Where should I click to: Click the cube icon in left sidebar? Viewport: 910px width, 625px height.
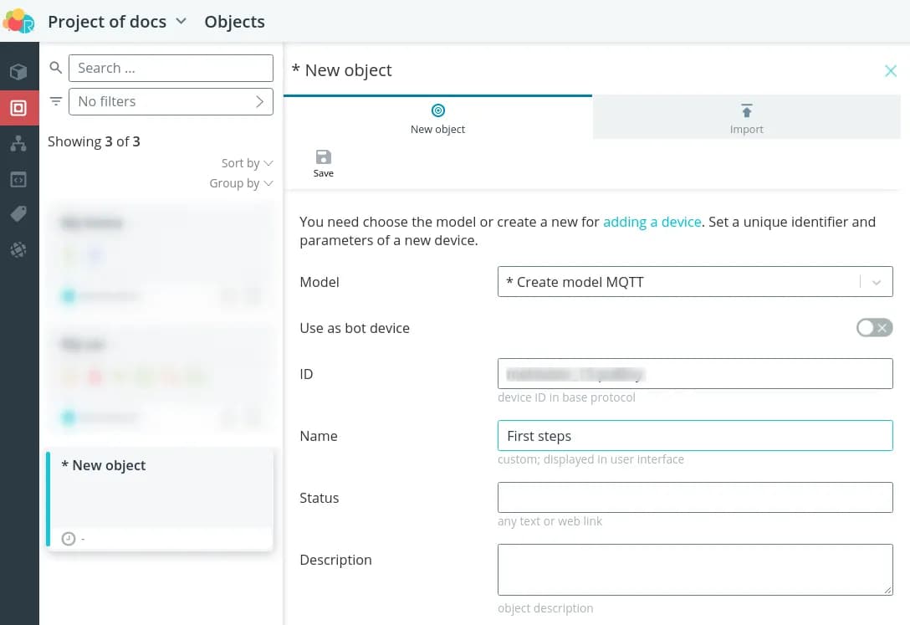point(18,72)
